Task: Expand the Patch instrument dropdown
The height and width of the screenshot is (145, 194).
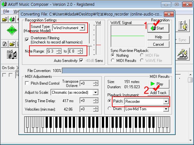Action: coord(166,102)
